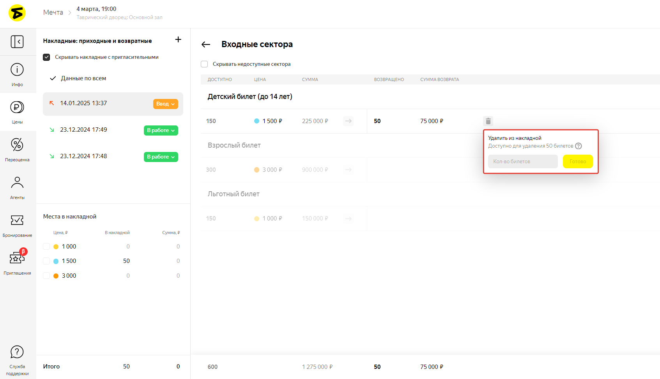Screen dimensions: 660x379
Task: Open Цены tab in sidebar
Action: coord(17,112)
